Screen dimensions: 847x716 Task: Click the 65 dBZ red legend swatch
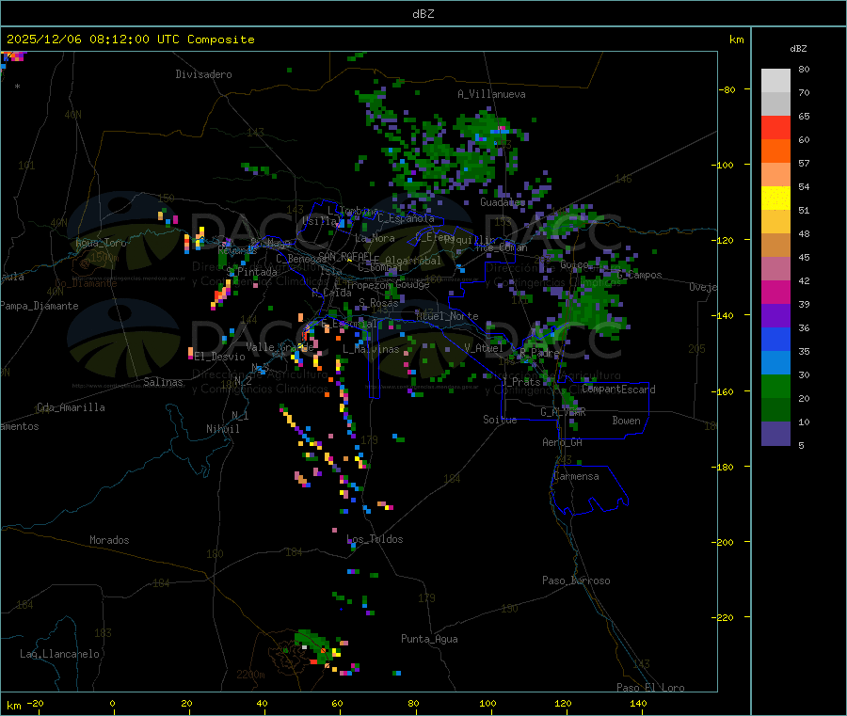(775, 127)
